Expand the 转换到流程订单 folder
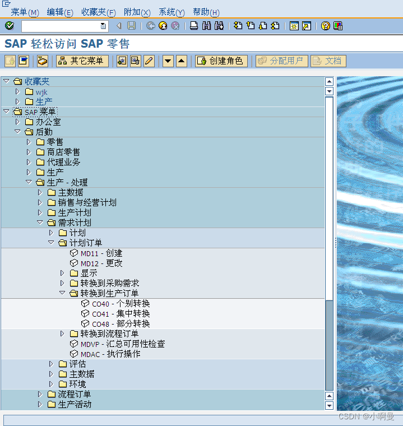The height and width of the screenshot is (426, 403). coord(62,334)
